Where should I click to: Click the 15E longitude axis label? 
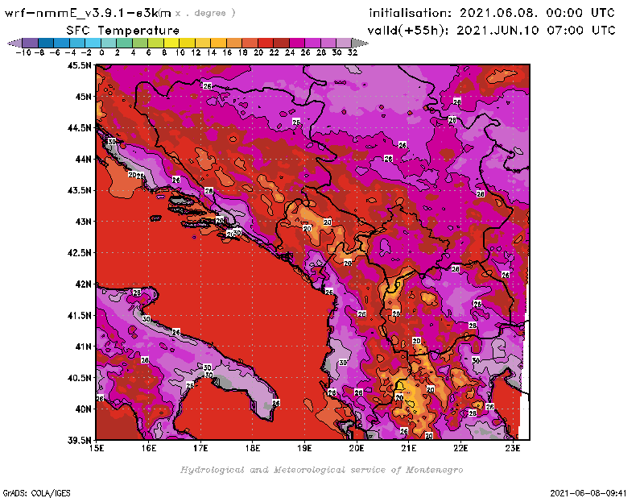click(x=97, y=448)
